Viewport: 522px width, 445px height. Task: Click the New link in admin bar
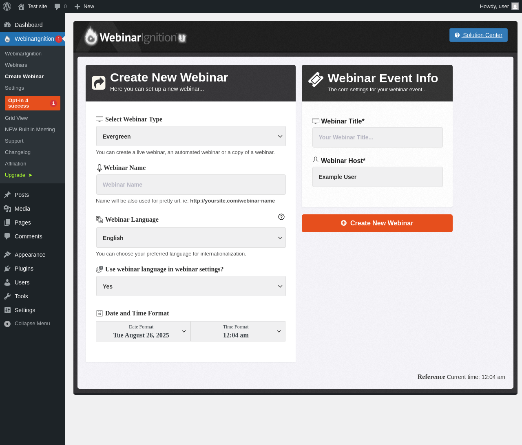89,7
